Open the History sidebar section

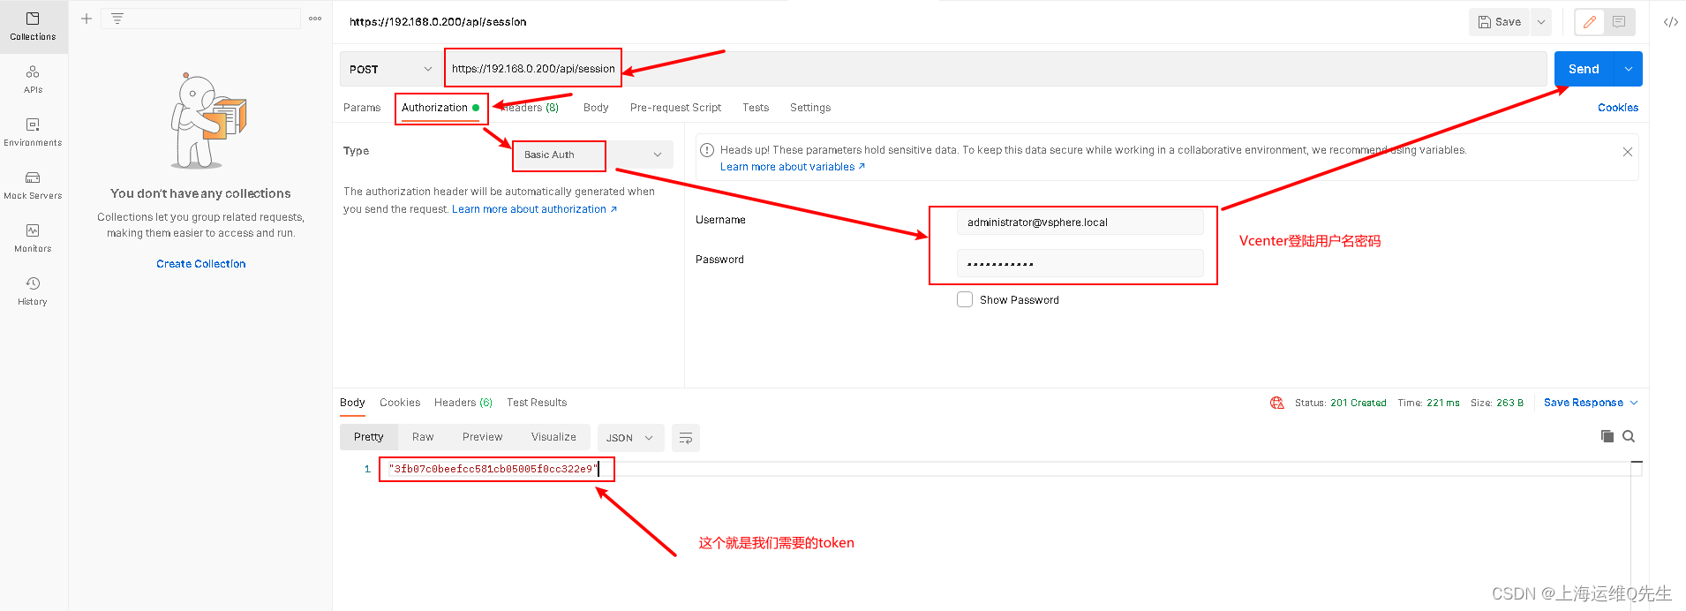(x=33, y=291)
